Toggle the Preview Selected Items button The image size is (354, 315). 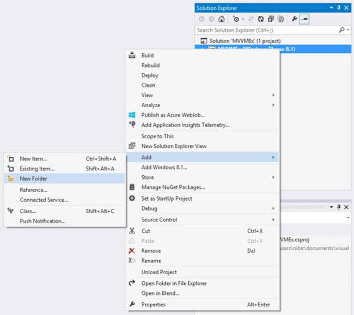coord(304,19)
